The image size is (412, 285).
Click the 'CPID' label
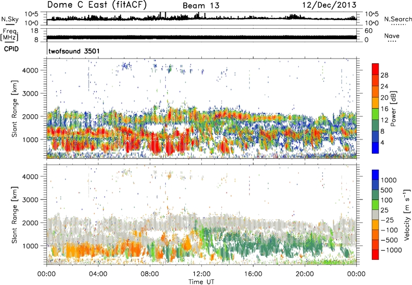11,49
